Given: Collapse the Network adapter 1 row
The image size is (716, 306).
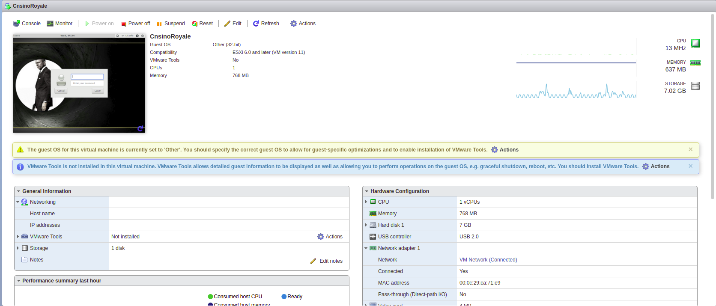Looking at the screenshot, I should (366, 248).
